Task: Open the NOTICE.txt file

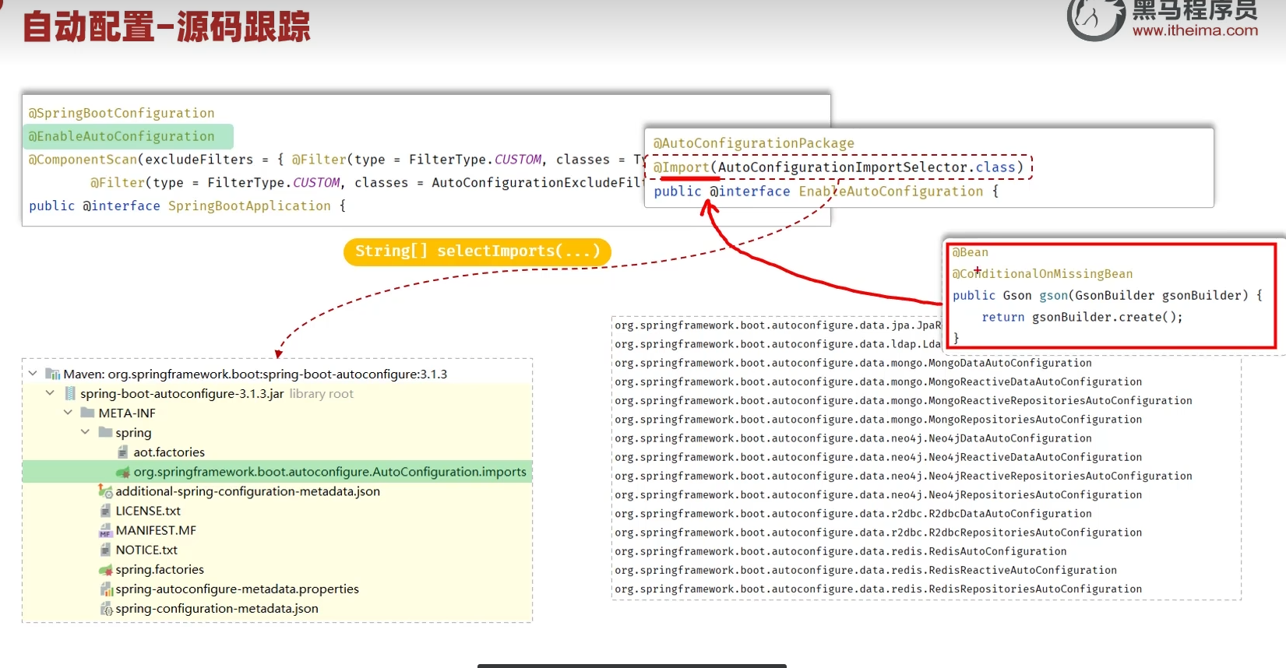Action: pos(146,550)
